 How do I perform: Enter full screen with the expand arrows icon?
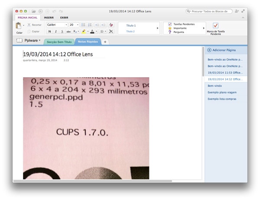(x=243, y=11)
